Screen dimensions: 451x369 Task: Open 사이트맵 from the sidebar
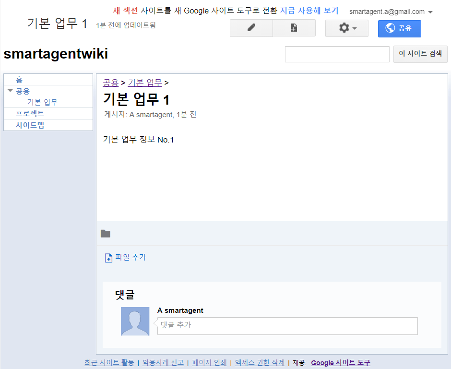[30, 125]
